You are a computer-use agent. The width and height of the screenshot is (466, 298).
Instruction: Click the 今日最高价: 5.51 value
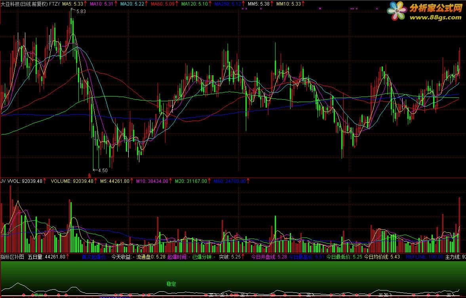[x=306, y=257]
